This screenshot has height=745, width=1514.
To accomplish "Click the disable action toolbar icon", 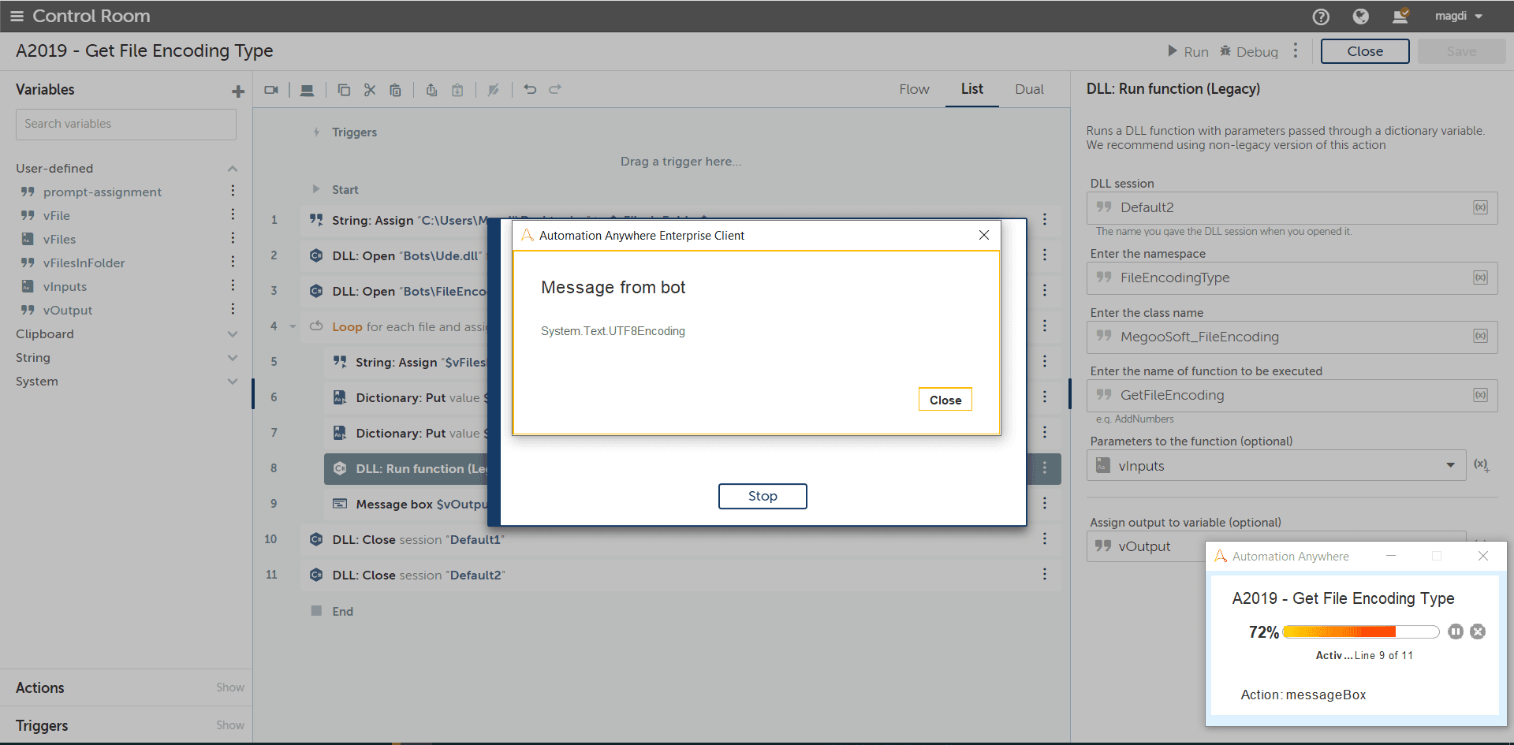I will (494, 90).
